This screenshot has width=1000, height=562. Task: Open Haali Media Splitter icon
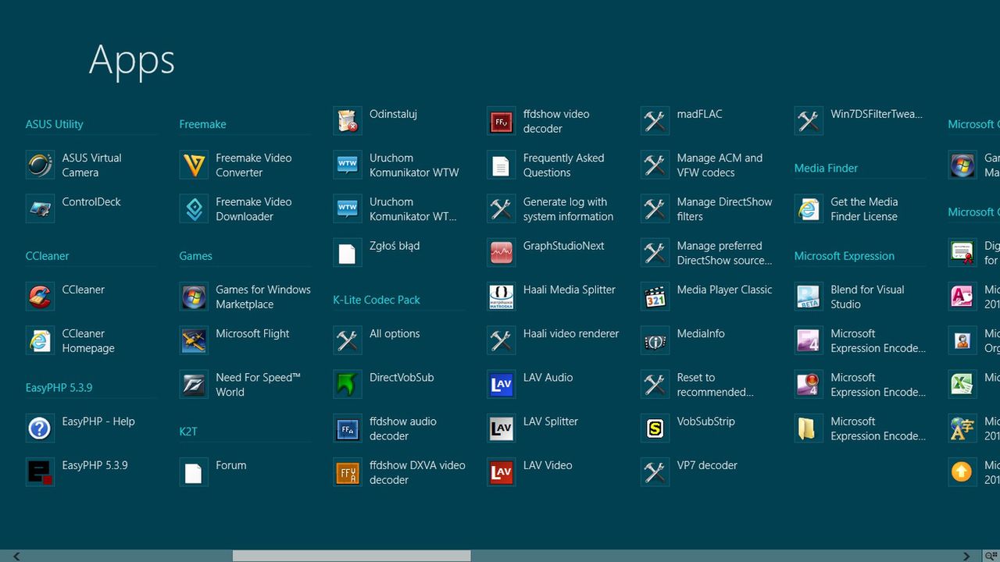(502, 297)
